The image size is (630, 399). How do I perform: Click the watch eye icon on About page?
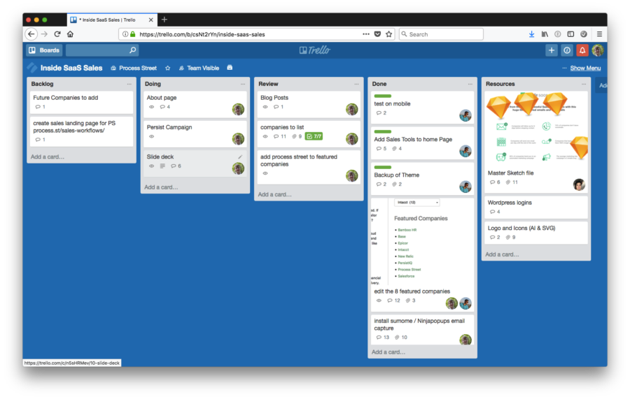(151, 107)
